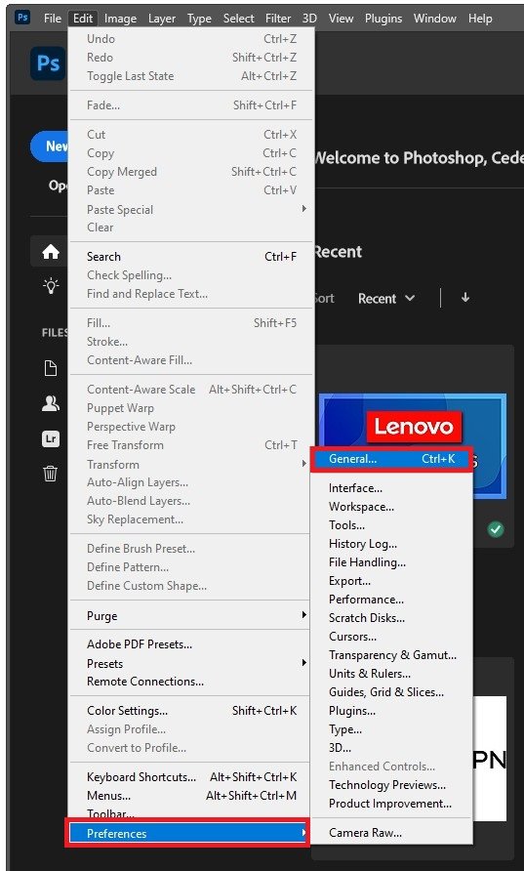Open the Lenovo recent file thumbnail
This screenshot has width=524, height=871.
(413, 446)
